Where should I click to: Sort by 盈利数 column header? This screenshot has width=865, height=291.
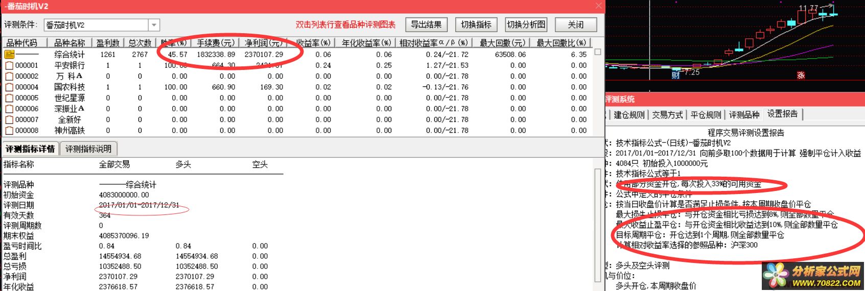pyautogui.click(x=108, y=43)
